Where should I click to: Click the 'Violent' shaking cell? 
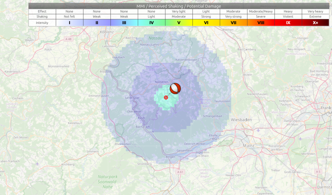[x=288, y=17]
